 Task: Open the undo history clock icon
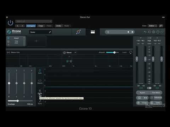coord(149,32)
